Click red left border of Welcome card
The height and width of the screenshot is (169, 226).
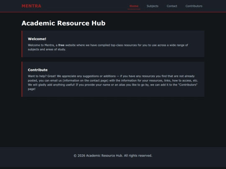[22, 44]
